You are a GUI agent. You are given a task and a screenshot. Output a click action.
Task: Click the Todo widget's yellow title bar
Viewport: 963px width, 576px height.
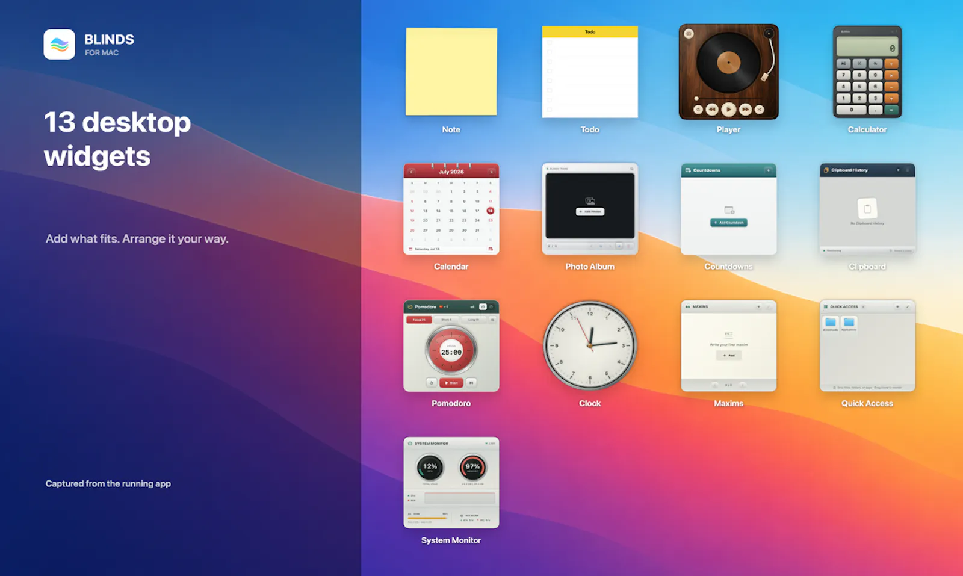(x=590, y=32)
